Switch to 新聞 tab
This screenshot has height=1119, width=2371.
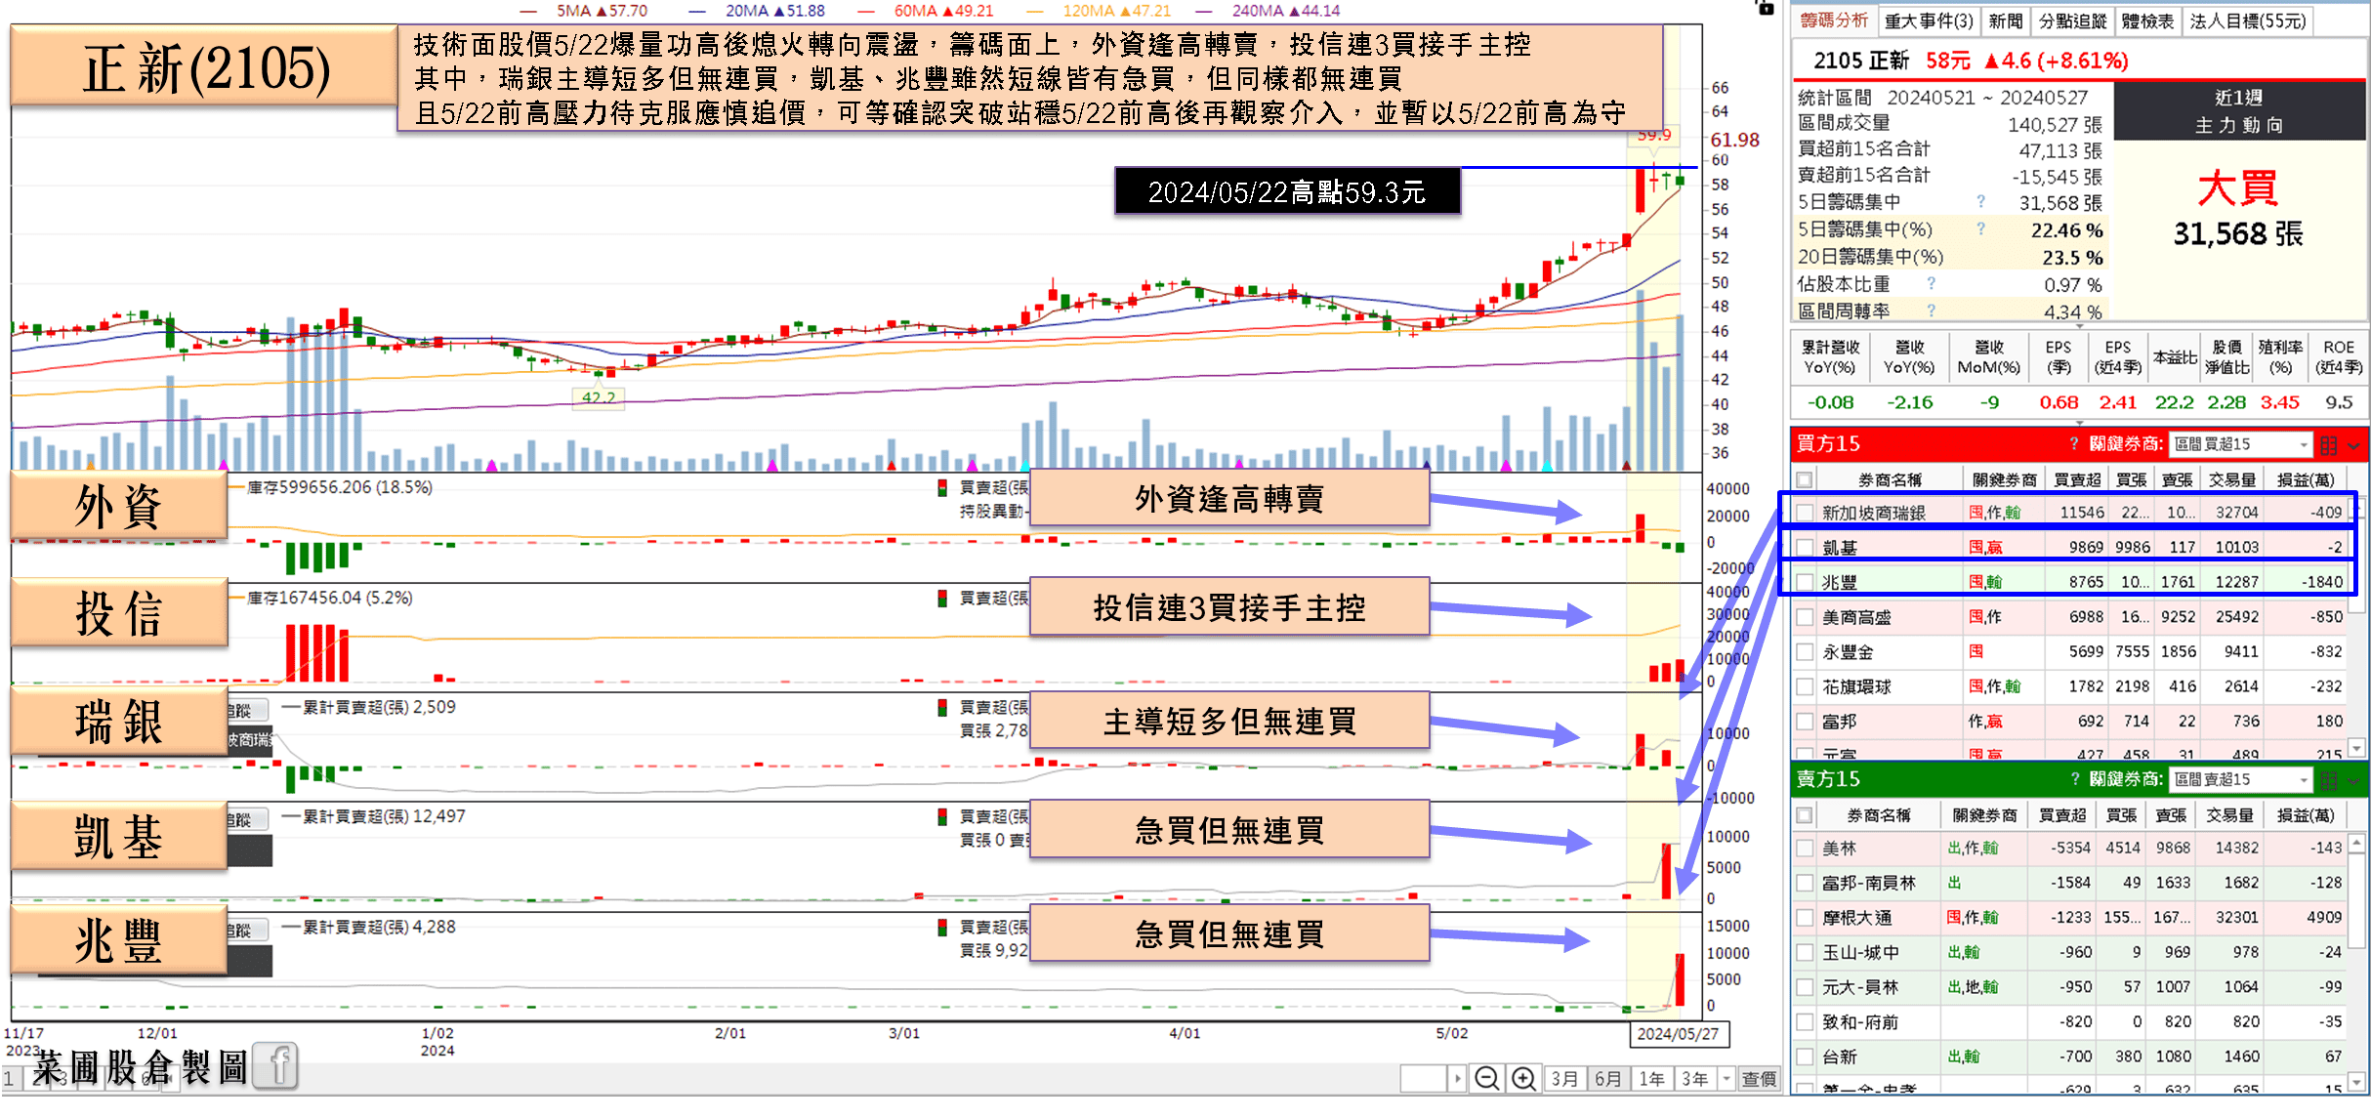pos(2005,21)
